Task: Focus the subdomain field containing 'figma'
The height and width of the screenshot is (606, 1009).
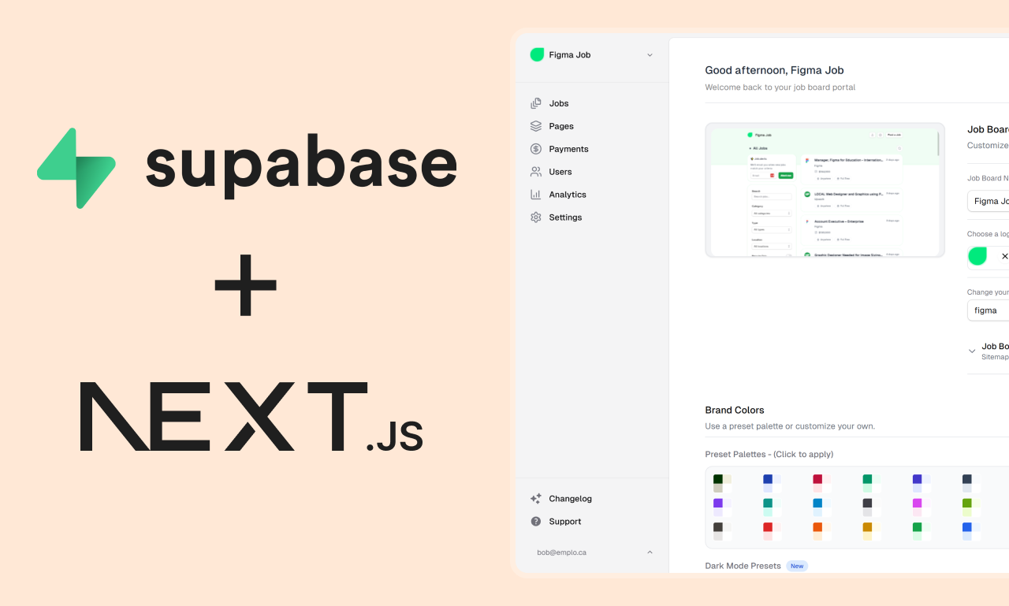Action: [x=989, y=310]
